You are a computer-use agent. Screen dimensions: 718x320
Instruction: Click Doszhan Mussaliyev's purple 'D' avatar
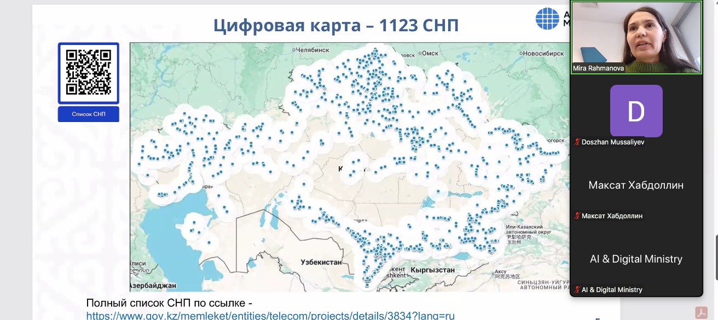point(635,110)
